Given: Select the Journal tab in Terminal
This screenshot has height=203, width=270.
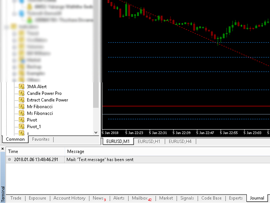Looking at the screenshot, I should [x=257, y=198].
